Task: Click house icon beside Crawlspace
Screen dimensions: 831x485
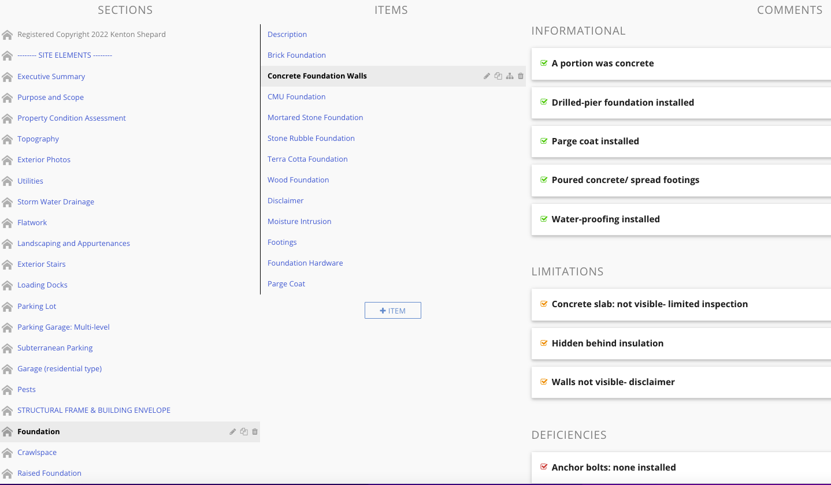Action: (7, 453)
